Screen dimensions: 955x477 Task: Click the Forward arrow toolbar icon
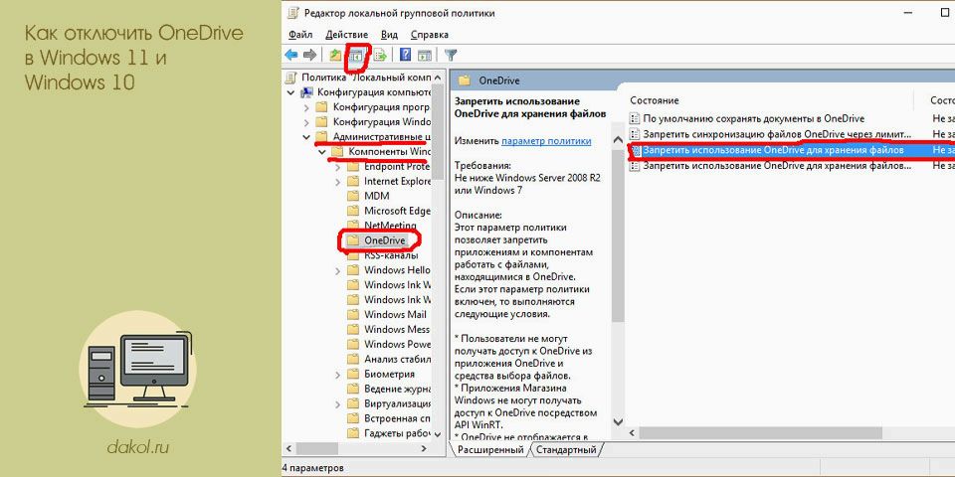pyautogui.click(x=310, y=55)
